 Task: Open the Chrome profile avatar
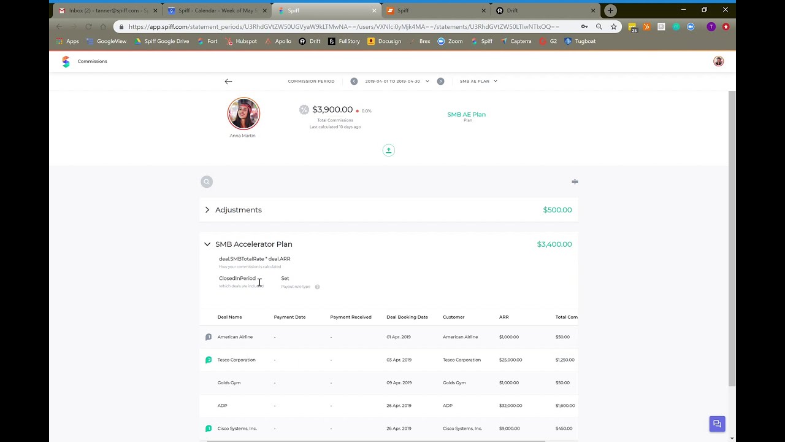pos(711,27)
